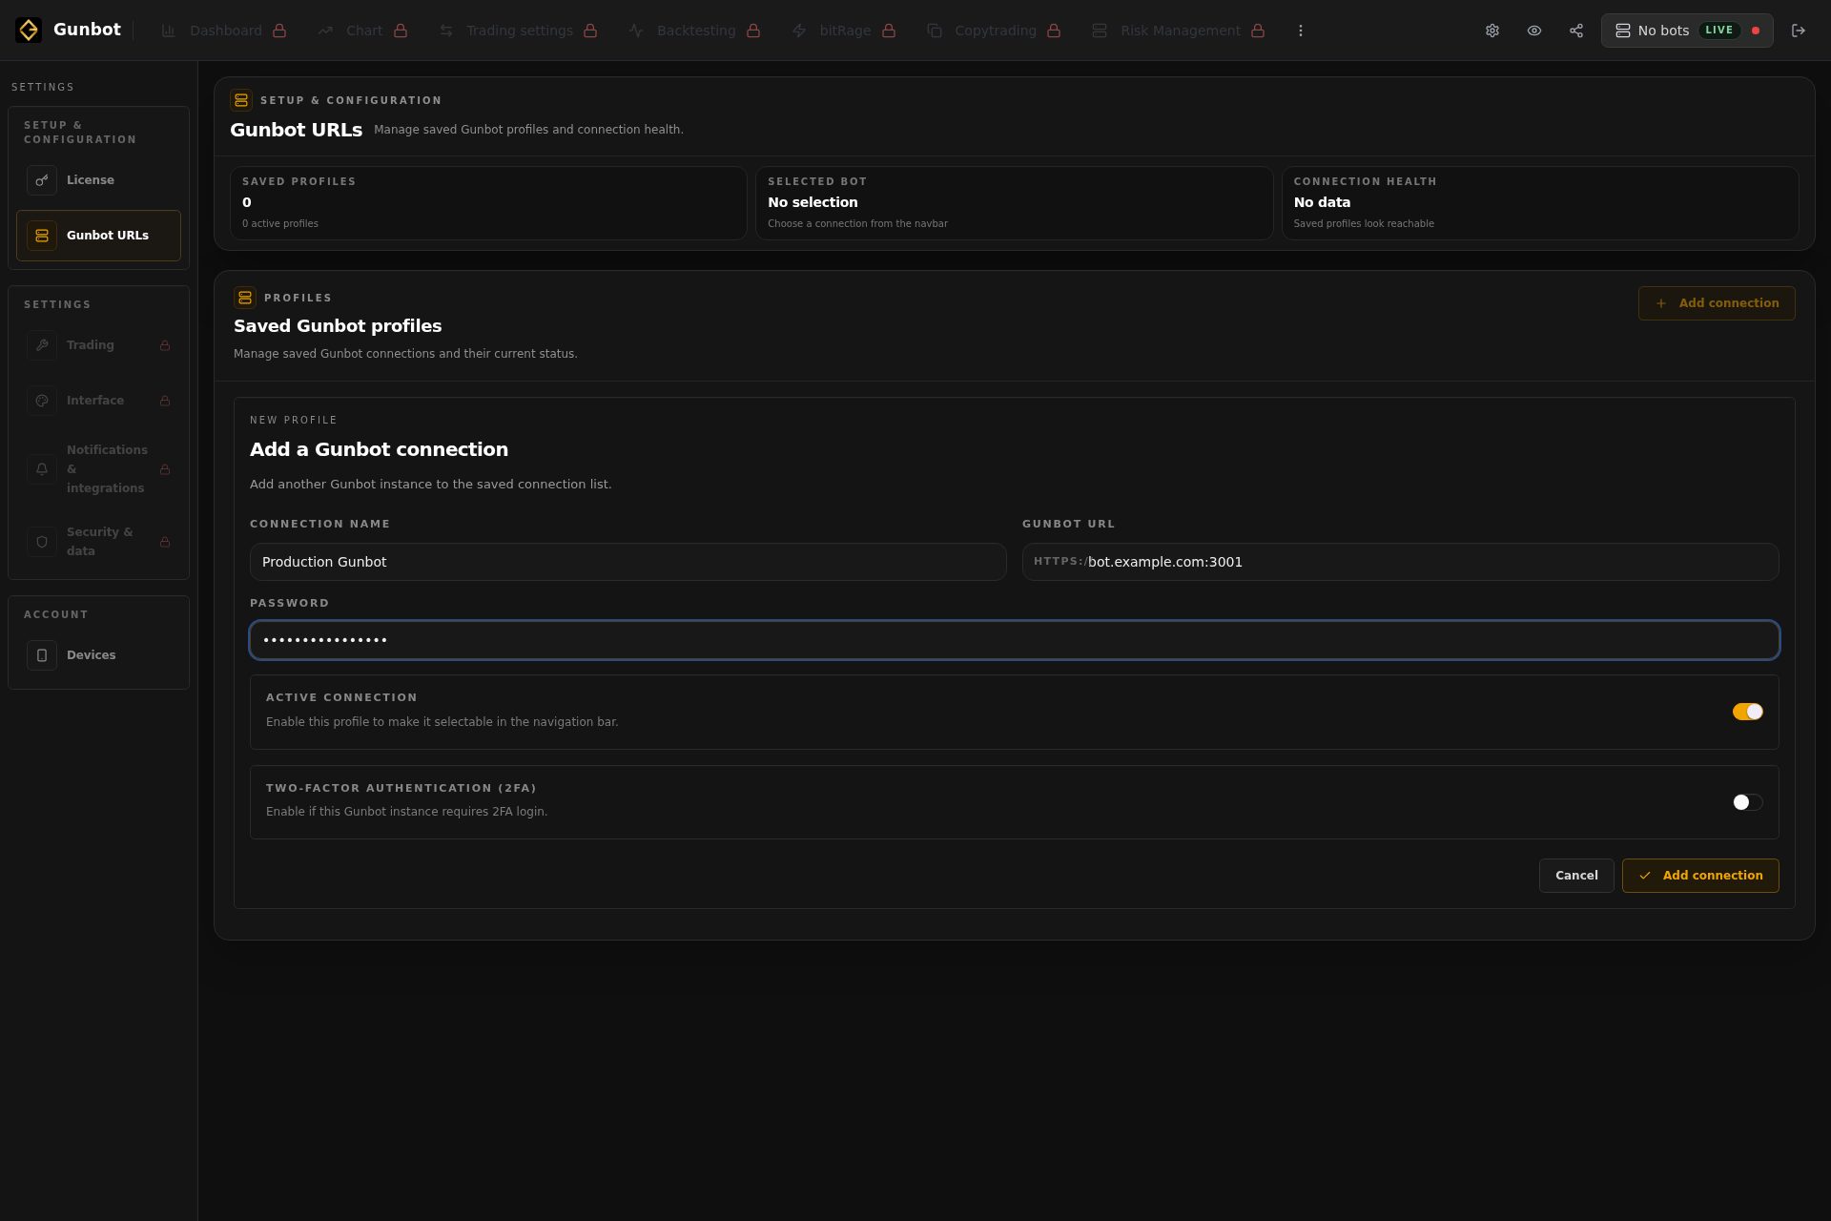This screenshot has width=1831, height=1221.
Task: Open Interface settings in sidebar
Action: click(x=98, y=401)
